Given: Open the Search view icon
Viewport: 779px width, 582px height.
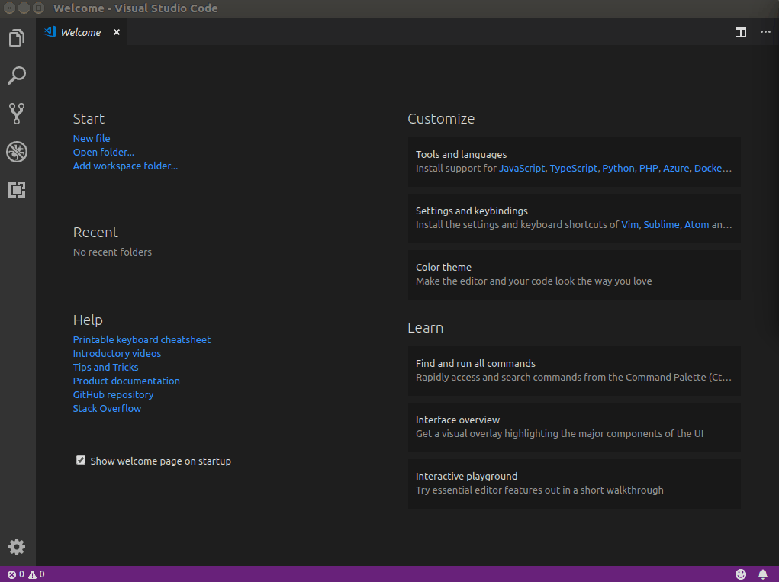Looking at the screenshot, I should pos(17,76).
